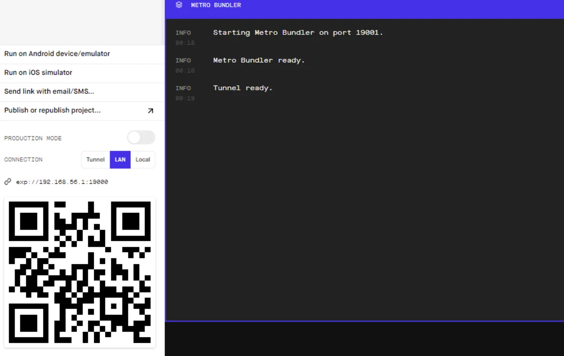Image resolution: width=564 pixels, height=356 pixels.
Task: Send link with email/SMS
Action: click(x=82, y=92)
